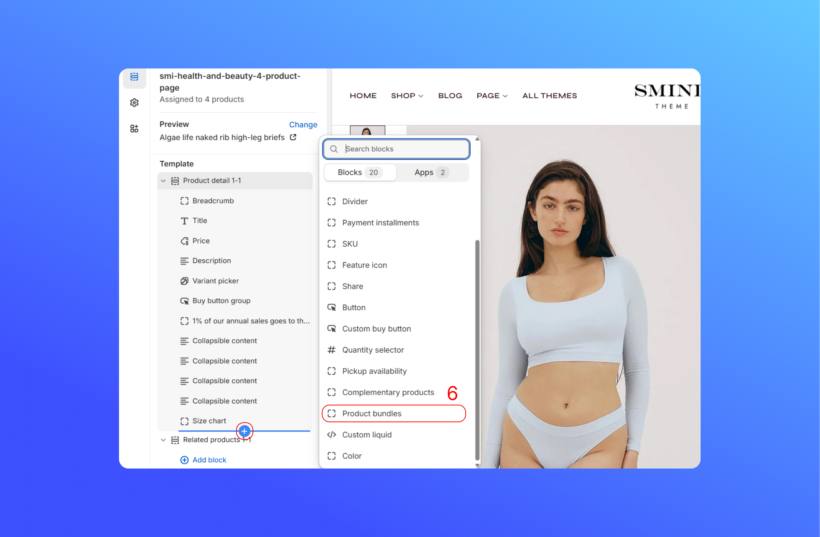The height and width of the screenshot is (537, 820).
Task: Click the blue plus insert-block button
Action: coord(244,431)
